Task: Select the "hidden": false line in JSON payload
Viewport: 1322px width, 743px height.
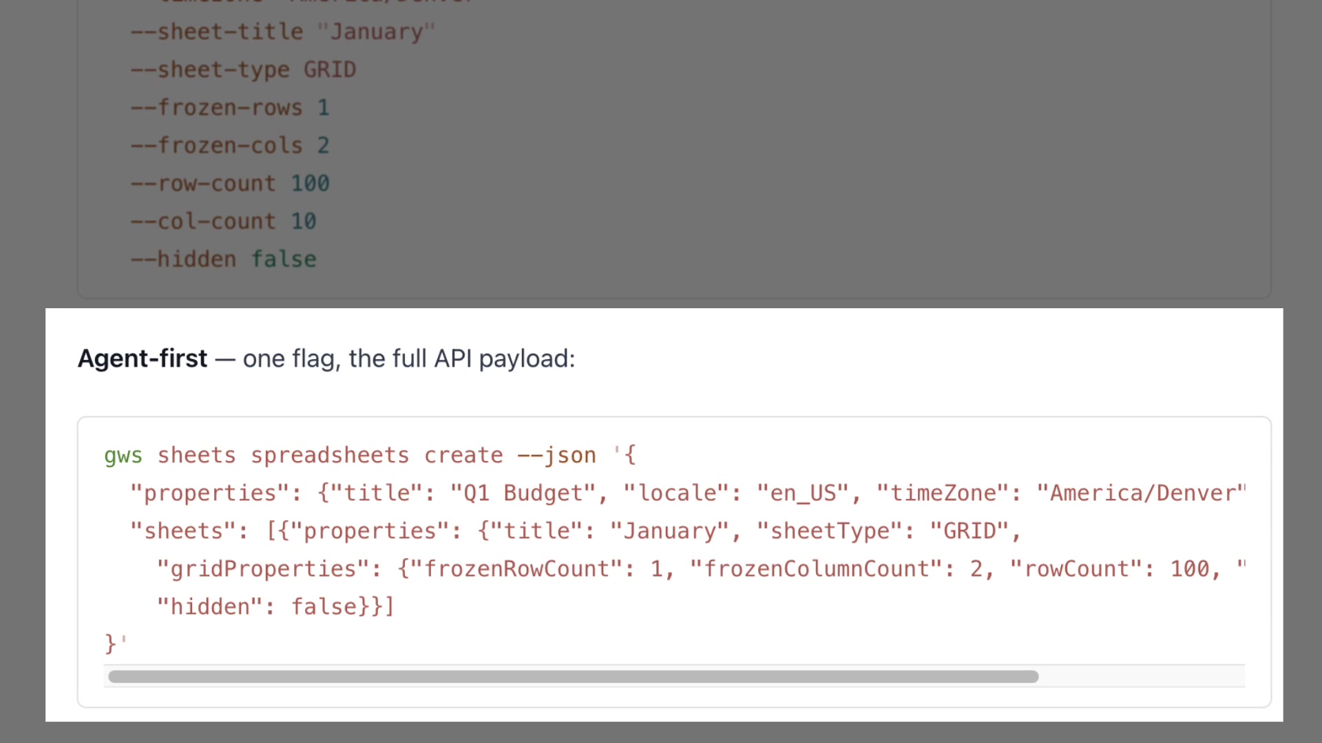Action: click(275, 606)
